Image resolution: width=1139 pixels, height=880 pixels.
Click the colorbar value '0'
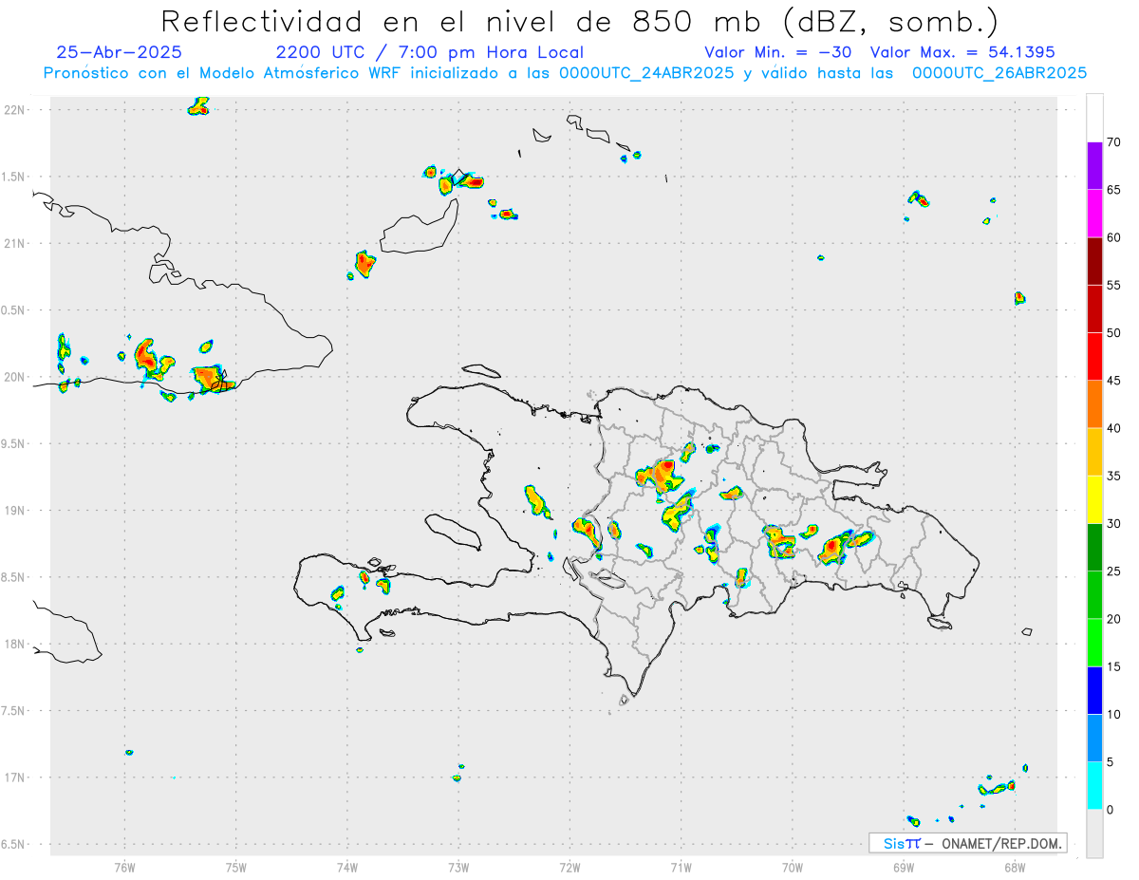1111,810
